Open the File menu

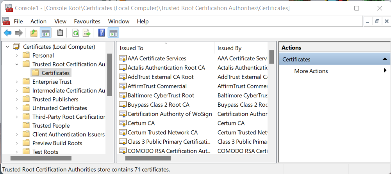coord(18,21)
